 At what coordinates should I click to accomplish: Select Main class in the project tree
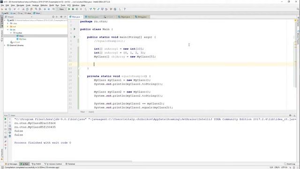(x=21, y=36)
